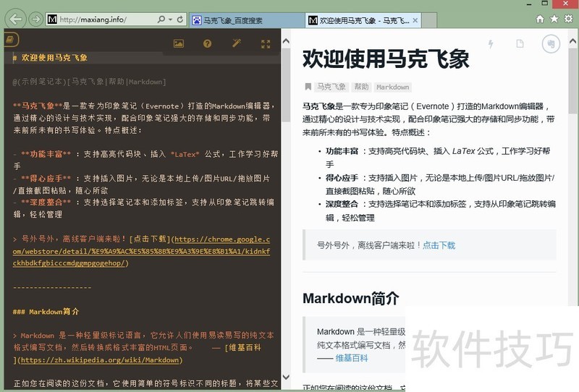Click 得心应手 bullet in preview
This screenshot has height=392, width=579.
coord(342,177)
